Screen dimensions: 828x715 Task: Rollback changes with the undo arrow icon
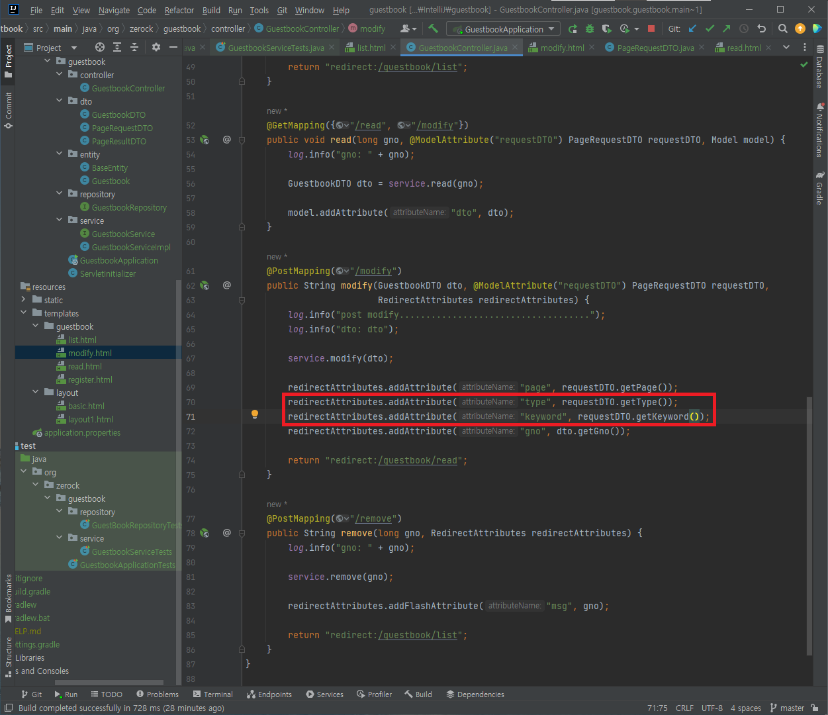click(x=761, y=28)
